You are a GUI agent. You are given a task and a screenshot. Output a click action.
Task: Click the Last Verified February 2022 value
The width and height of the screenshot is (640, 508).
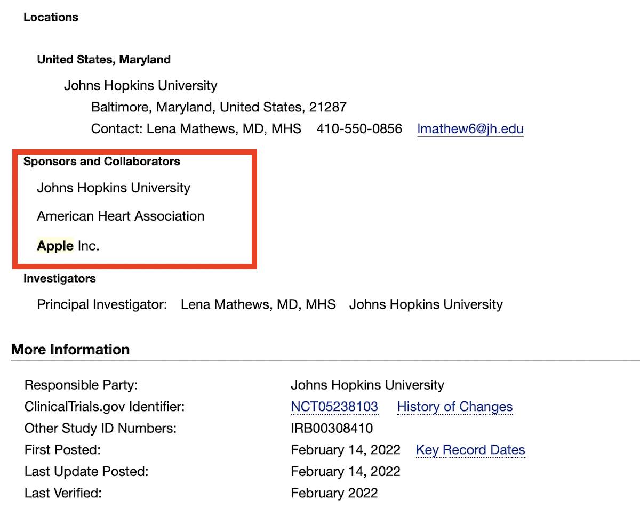tap(334, 493)
